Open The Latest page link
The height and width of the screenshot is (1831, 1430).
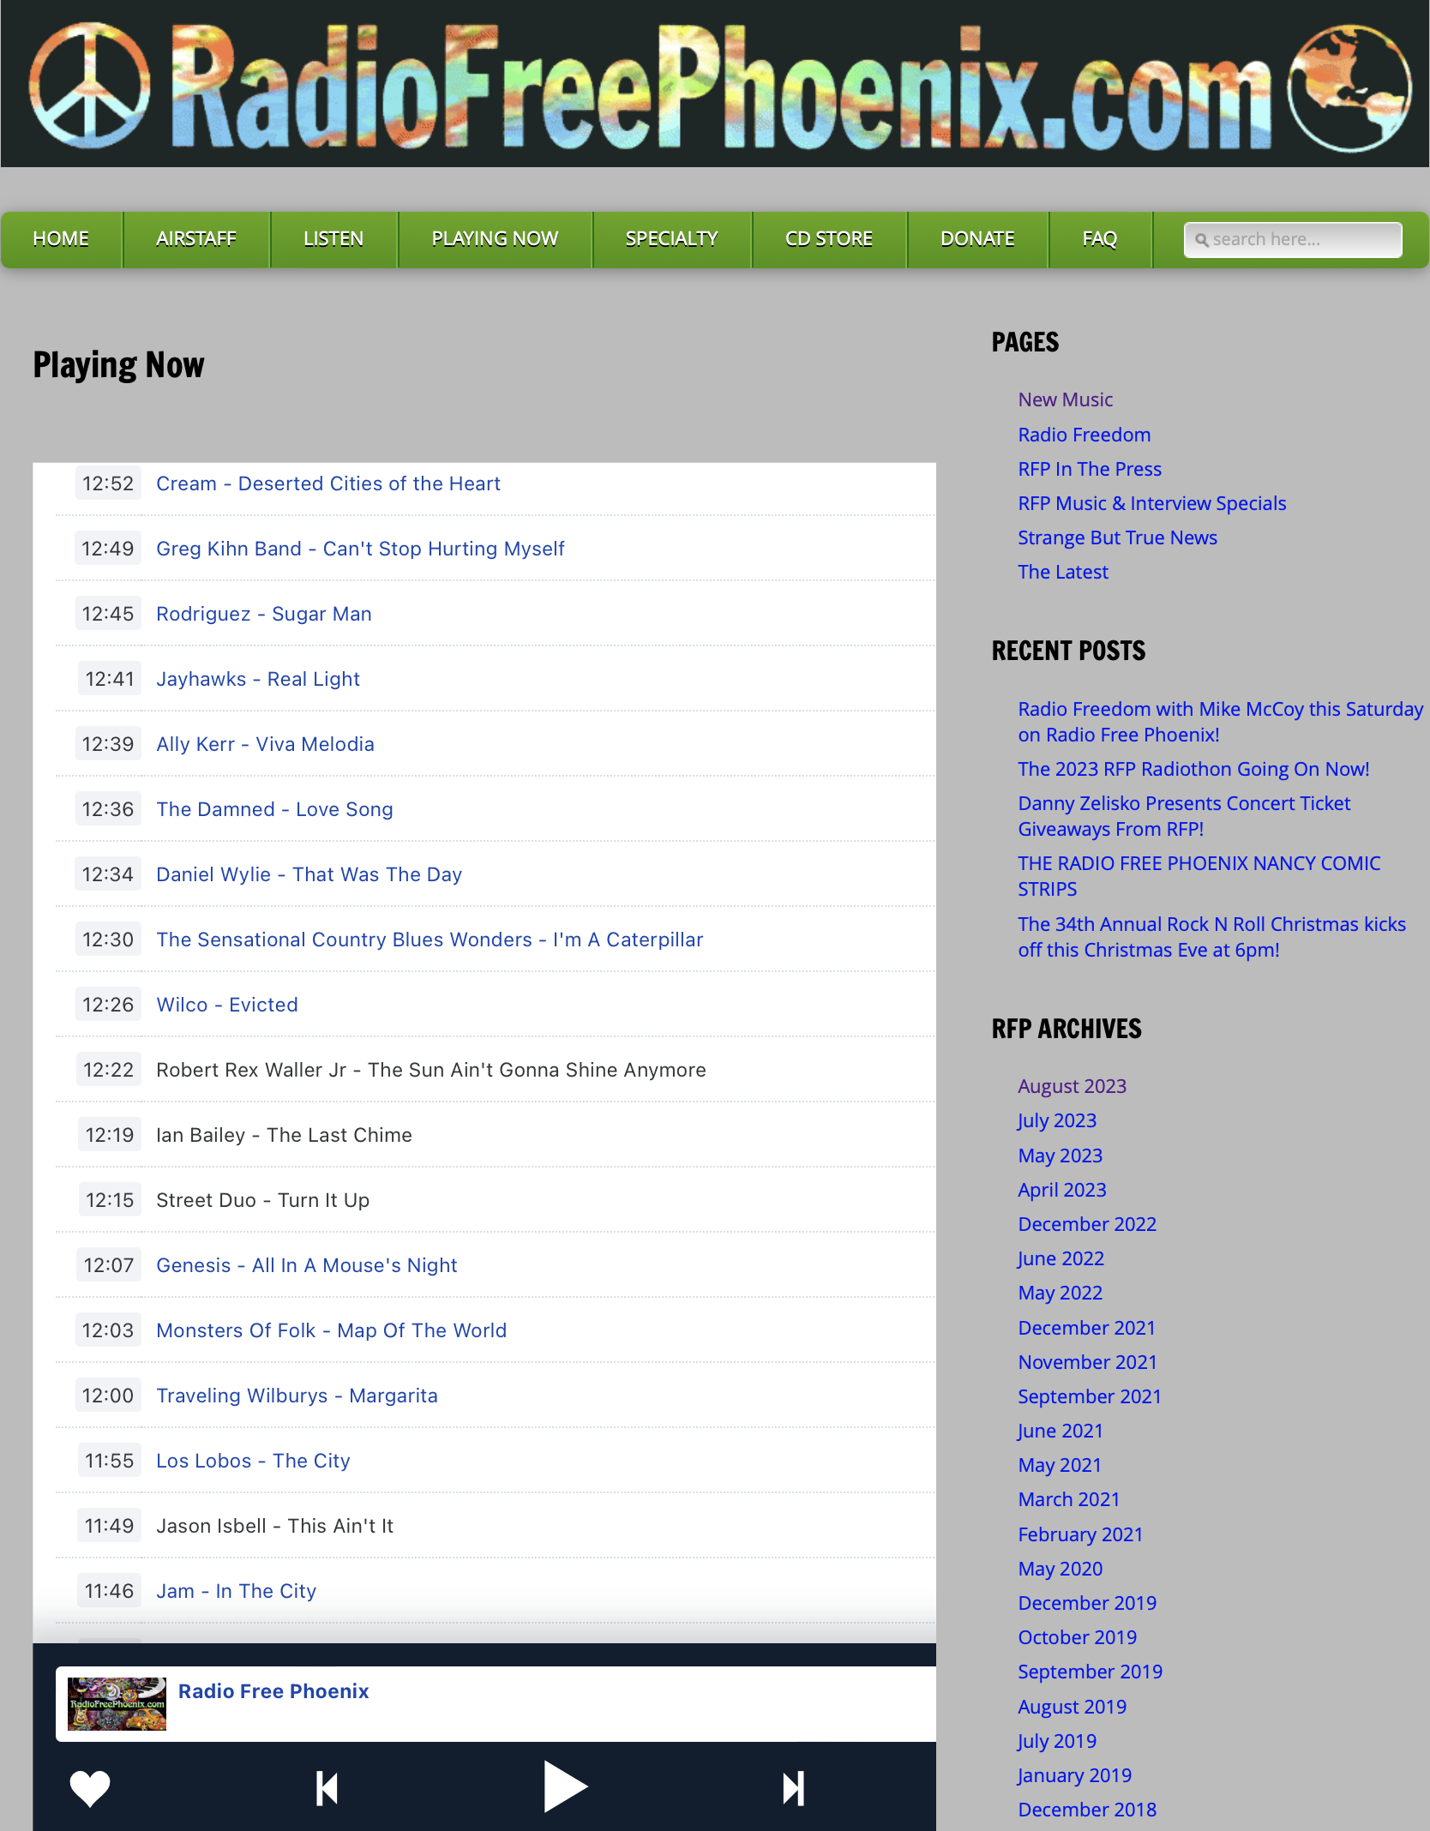[1063, 572]
